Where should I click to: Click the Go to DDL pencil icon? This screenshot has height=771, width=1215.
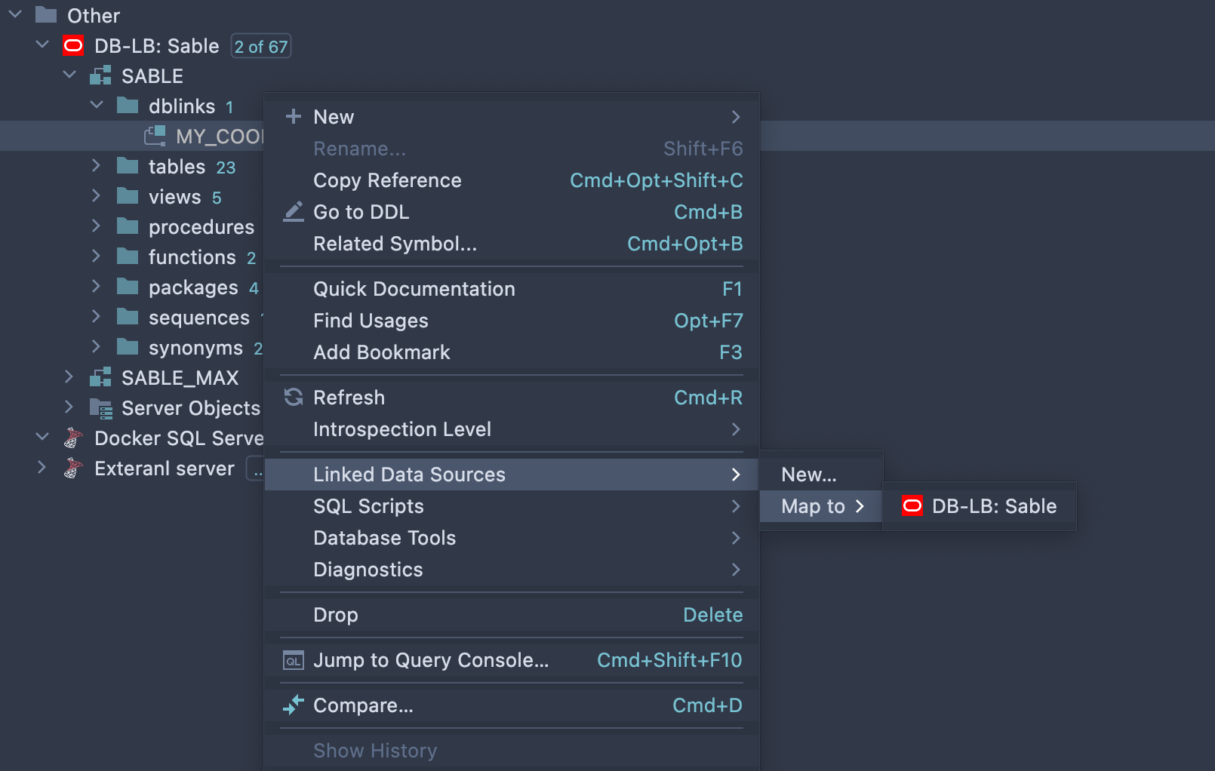coord(294,212)
